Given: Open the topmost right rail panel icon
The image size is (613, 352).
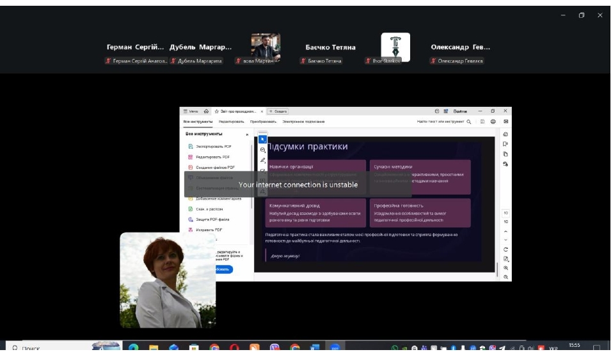Looking at the screenshot, I should 506,134.
